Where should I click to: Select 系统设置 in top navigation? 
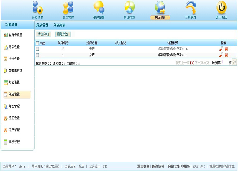[160, 17]
